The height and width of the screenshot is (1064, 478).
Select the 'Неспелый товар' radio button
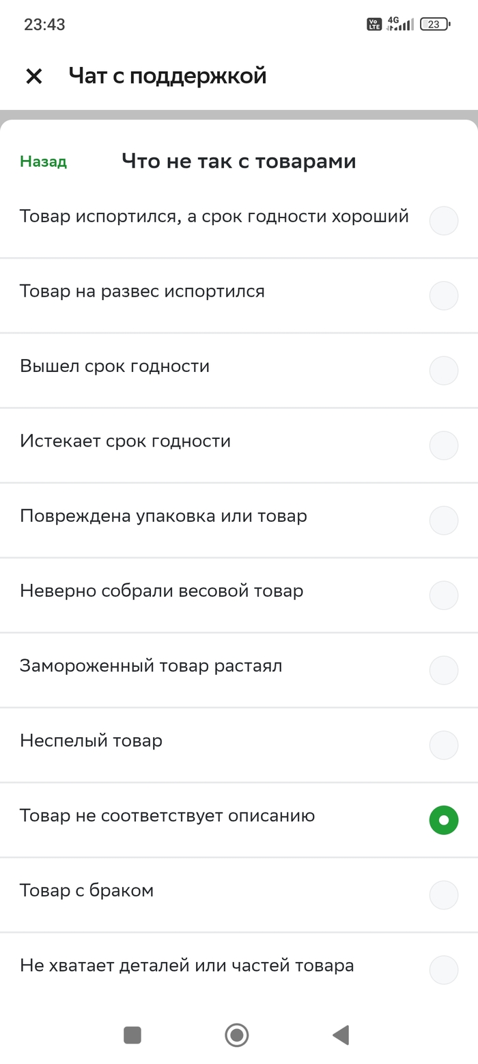point(443,745)
